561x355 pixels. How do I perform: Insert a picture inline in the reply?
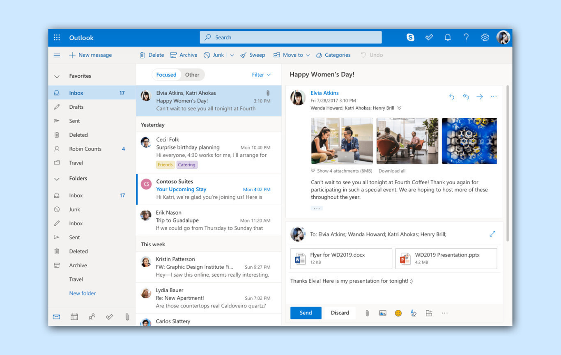point(382,313)
